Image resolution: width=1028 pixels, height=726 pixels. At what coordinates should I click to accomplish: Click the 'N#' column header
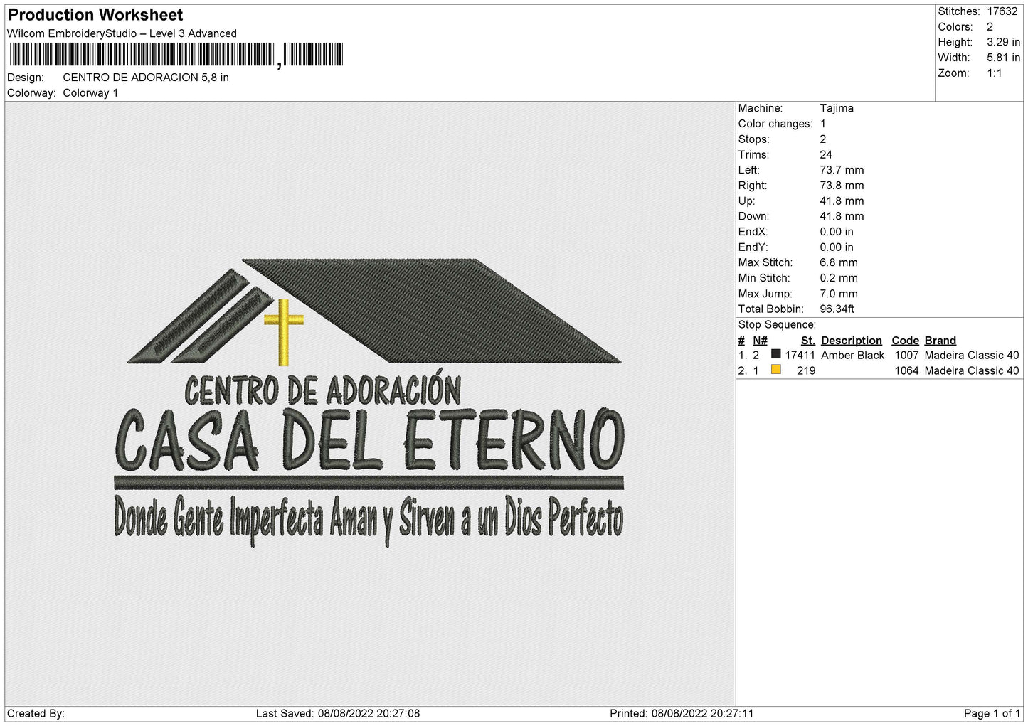(760, 341)
